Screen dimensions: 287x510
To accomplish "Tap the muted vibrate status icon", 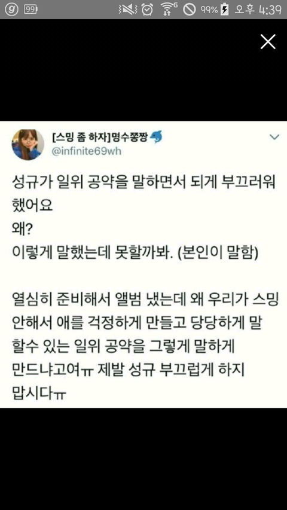I will (x=127, y=10).
